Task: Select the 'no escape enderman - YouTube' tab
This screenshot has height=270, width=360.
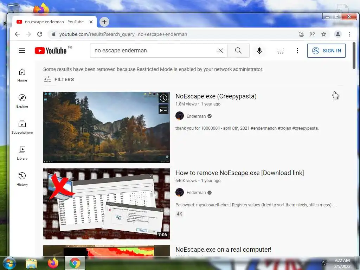Action: click(54, 22)
